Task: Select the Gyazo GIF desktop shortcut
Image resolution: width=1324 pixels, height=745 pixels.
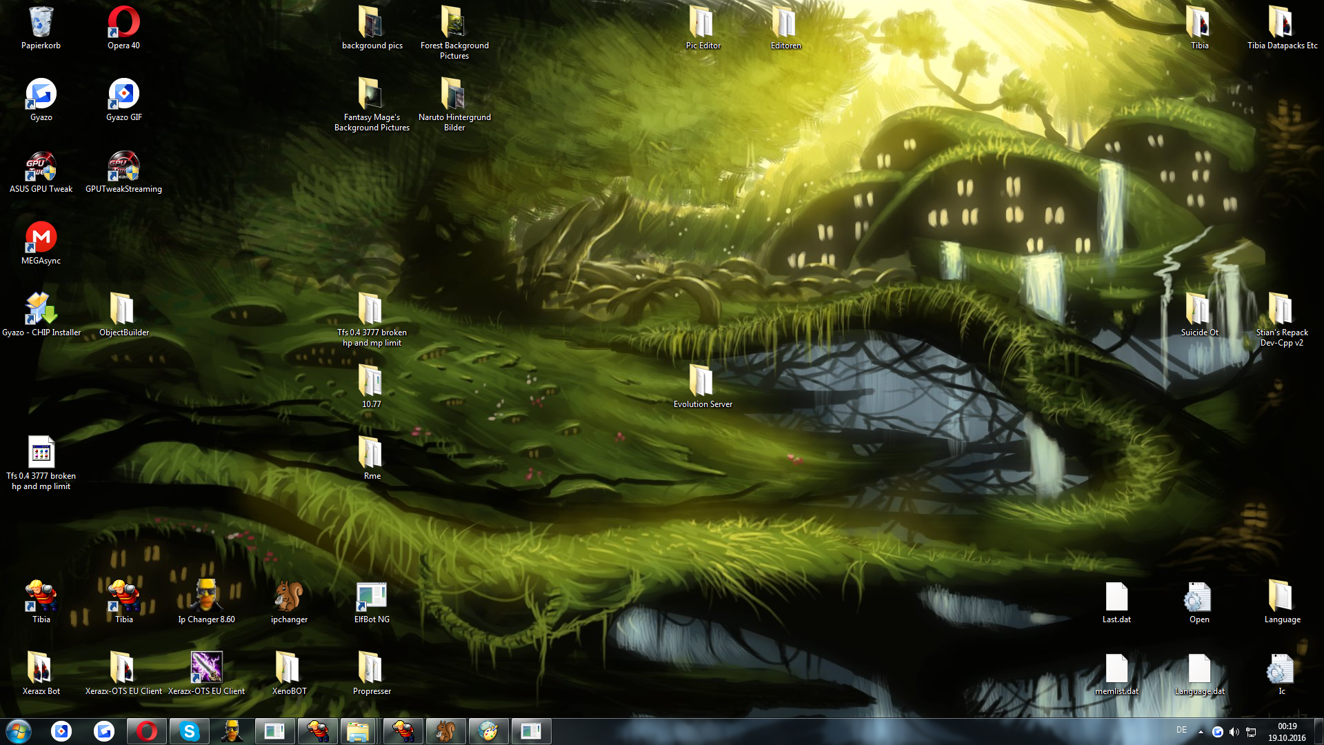Action: point(124,99)
